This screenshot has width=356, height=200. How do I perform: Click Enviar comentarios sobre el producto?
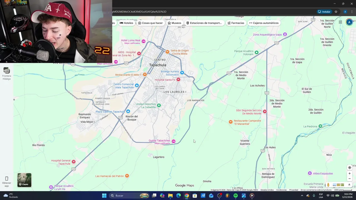click(x=316, y=190)
